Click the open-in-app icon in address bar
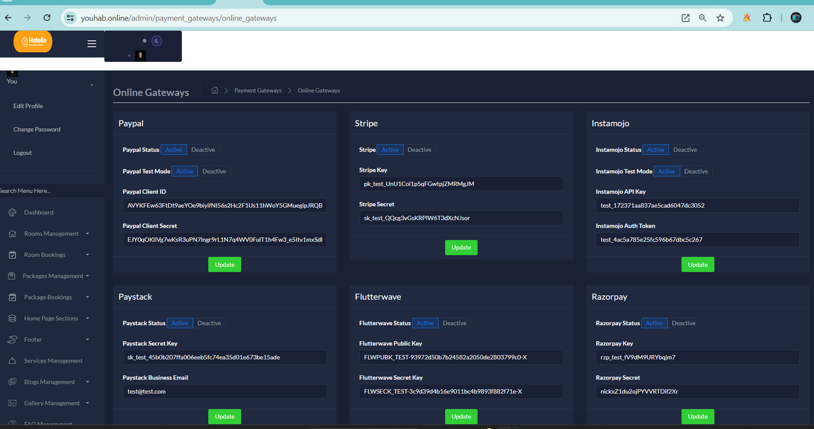Screen dimensions: 814x429 (686, 18)
